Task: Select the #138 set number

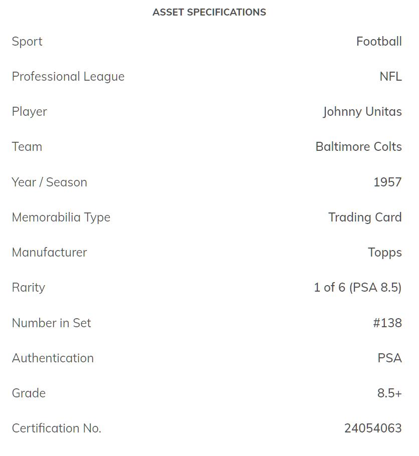Action: (x=387, y=323)
